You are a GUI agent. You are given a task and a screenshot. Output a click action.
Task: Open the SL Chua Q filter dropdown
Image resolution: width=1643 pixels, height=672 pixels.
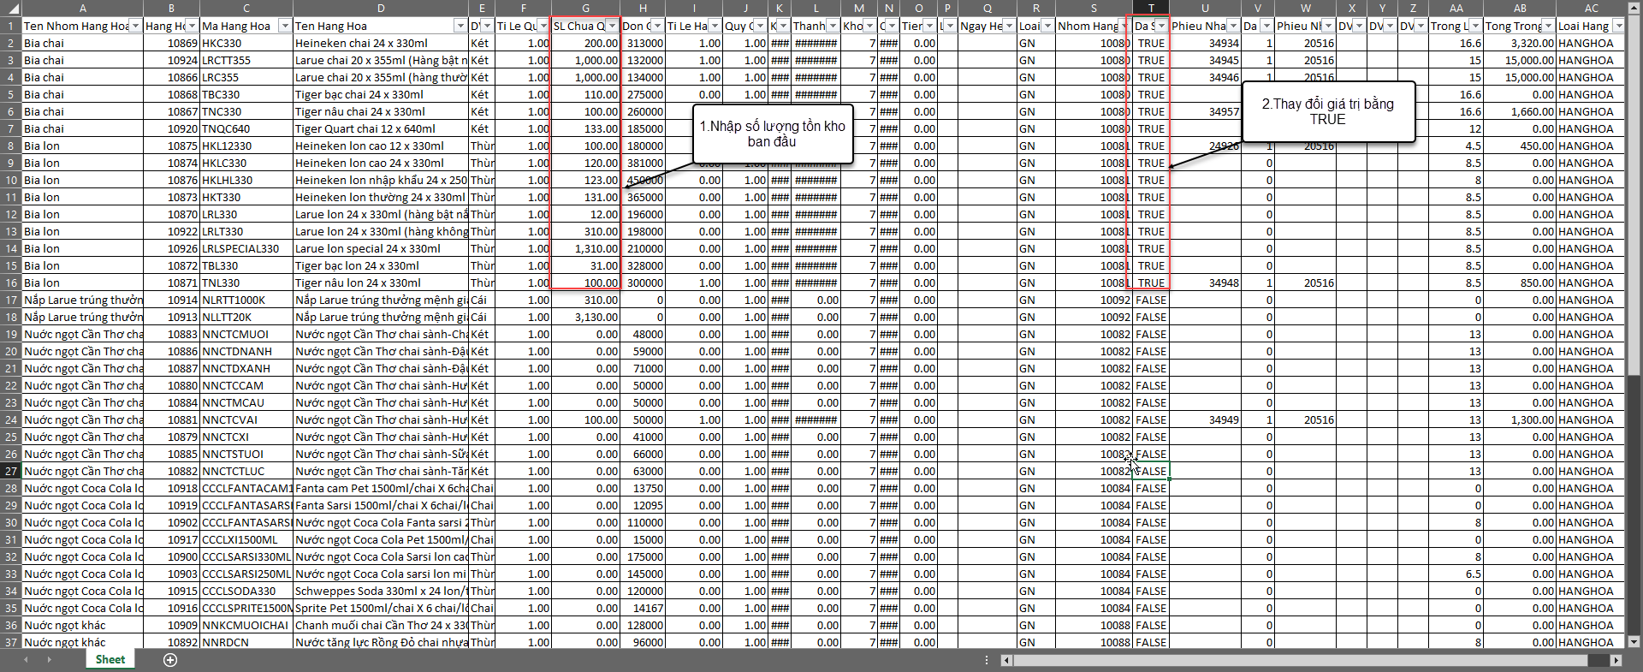pos(612,26)
